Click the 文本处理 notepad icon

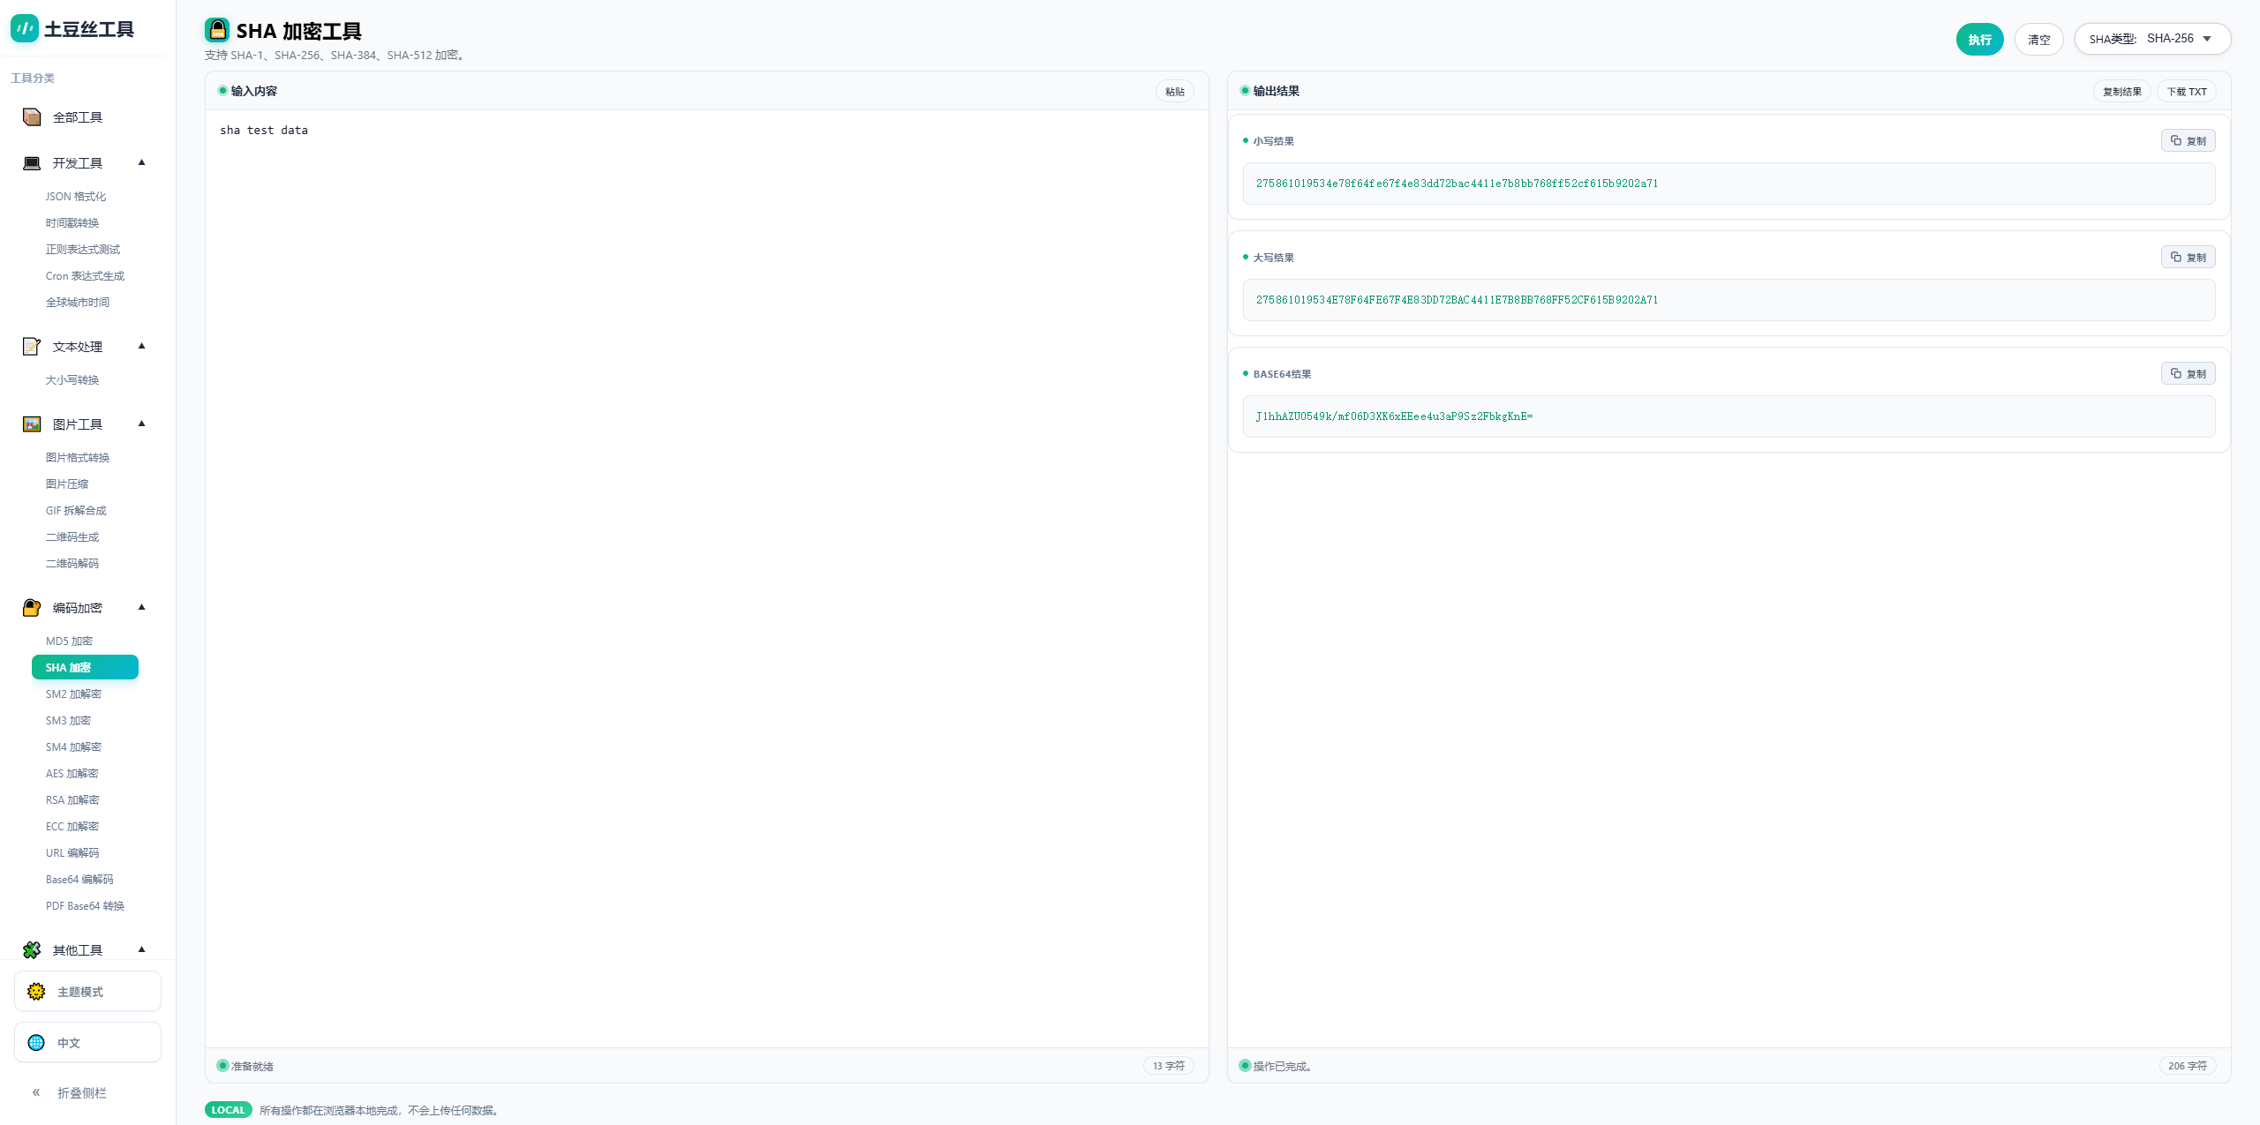(x=32, y=347)
